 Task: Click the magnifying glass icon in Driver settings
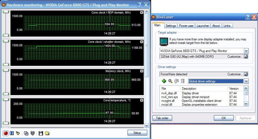point(170,81)
